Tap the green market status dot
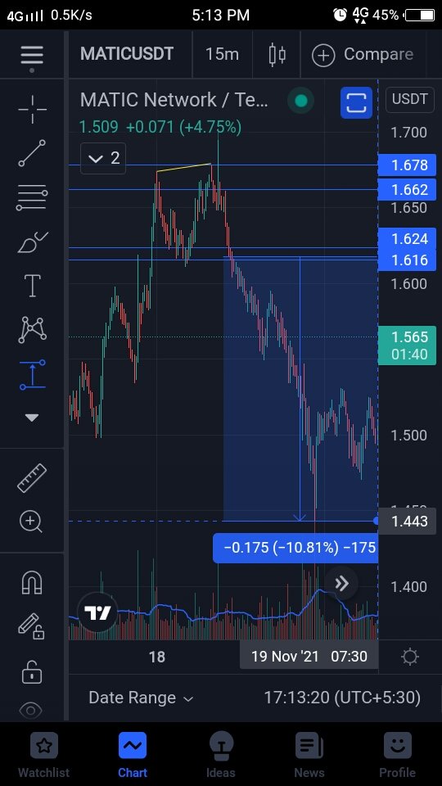442x786 pixels. [x=300, y=101]
